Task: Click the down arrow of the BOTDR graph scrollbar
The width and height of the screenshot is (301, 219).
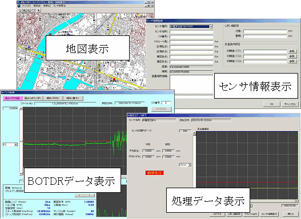Action: pos(21,173)
